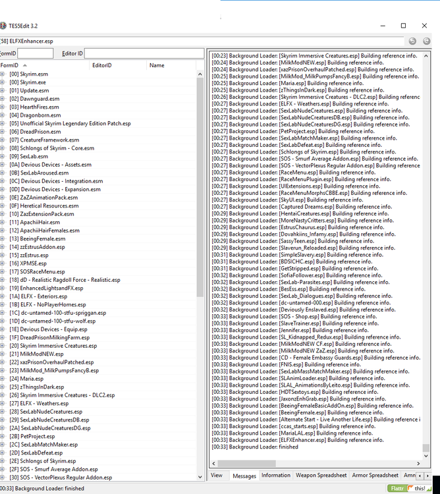Image resolution: width=440 pixels, height=494 pixels.
Task: Select [0F] Heretical Resources.esm row
Action: pos(97,206)
